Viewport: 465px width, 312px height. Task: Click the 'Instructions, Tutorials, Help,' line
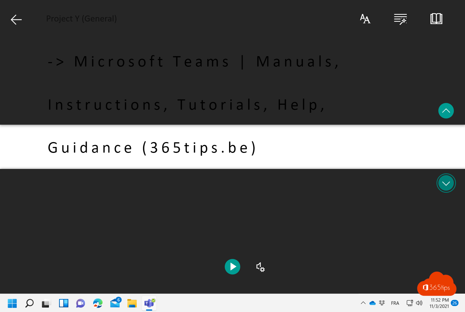[186, 105]
